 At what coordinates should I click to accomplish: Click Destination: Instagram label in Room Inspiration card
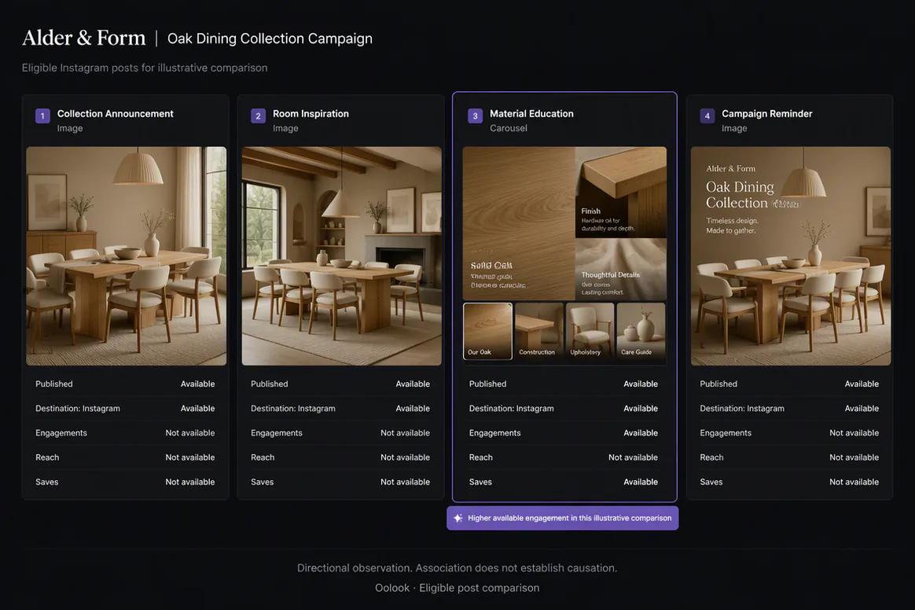click(x=293, y=409)
